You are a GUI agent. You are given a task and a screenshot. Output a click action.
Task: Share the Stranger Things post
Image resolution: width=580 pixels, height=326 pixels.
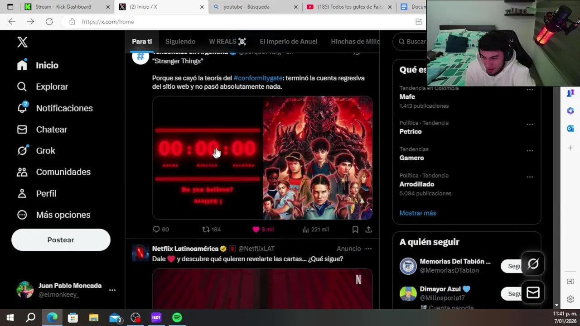point(368,230)
